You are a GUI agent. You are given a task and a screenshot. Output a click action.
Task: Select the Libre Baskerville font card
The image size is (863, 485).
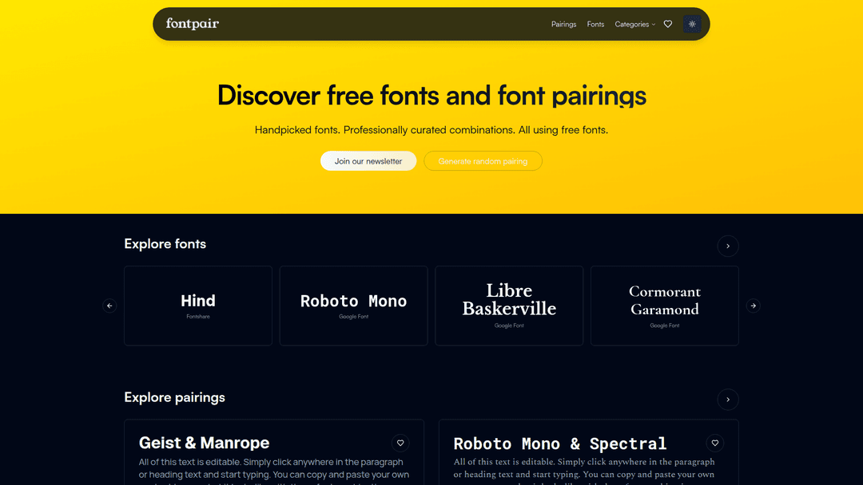pos(509,306)
